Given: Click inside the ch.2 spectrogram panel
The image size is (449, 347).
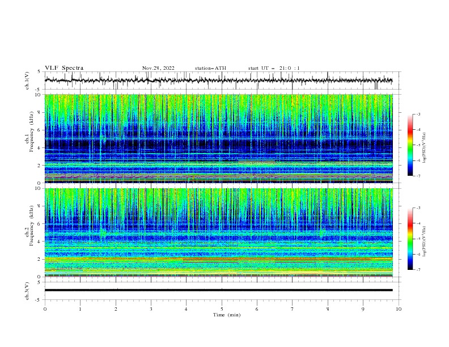Looking at the screenshot, I should (218, 232).
